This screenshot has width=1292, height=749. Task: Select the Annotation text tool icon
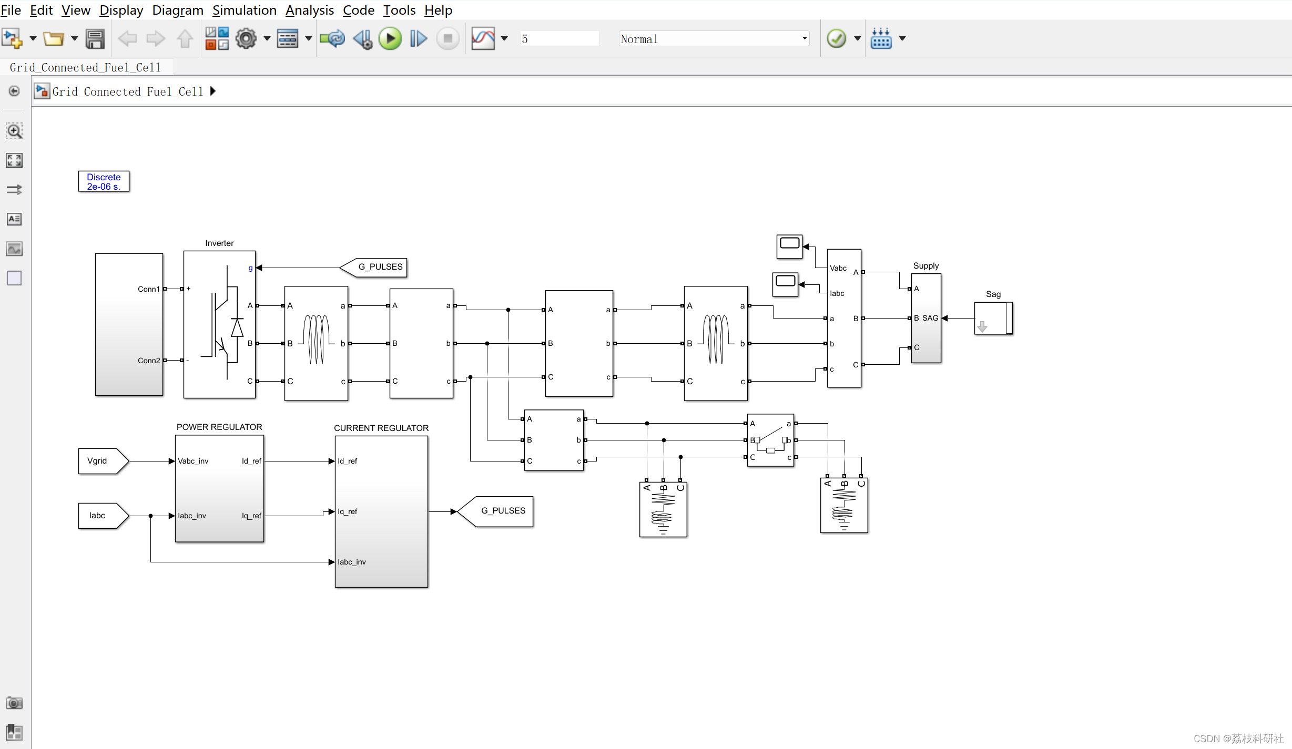click(14, 219)
